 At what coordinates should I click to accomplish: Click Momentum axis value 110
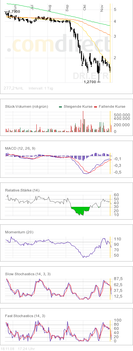point(117,239)
